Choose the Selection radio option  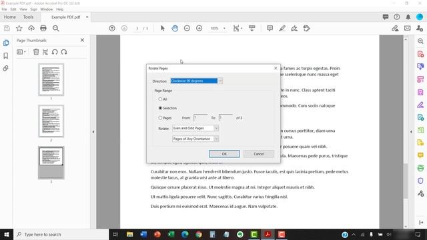(x=160, y=108)
